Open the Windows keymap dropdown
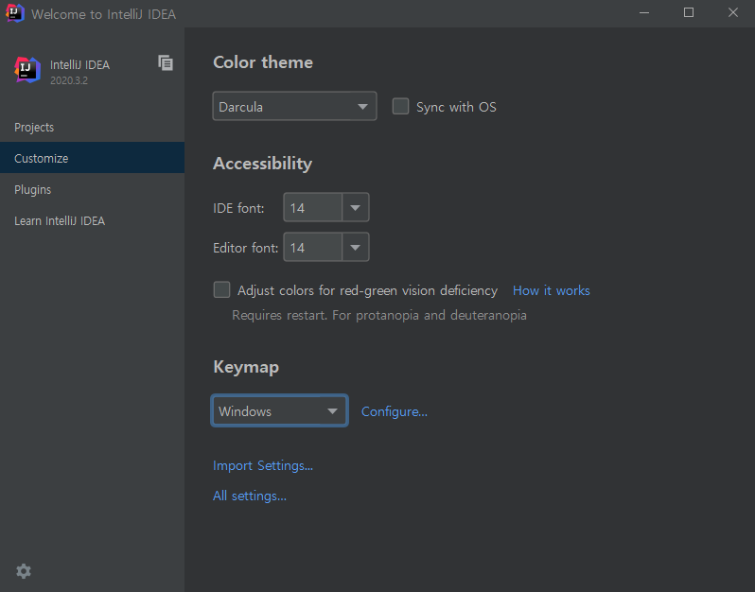The height and width of the screenshot is (592, 755). pyautogui.click(x=279, y=410)
